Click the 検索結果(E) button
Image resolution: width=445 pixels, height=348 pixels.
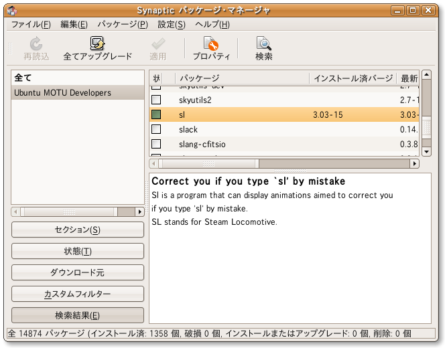78,315
